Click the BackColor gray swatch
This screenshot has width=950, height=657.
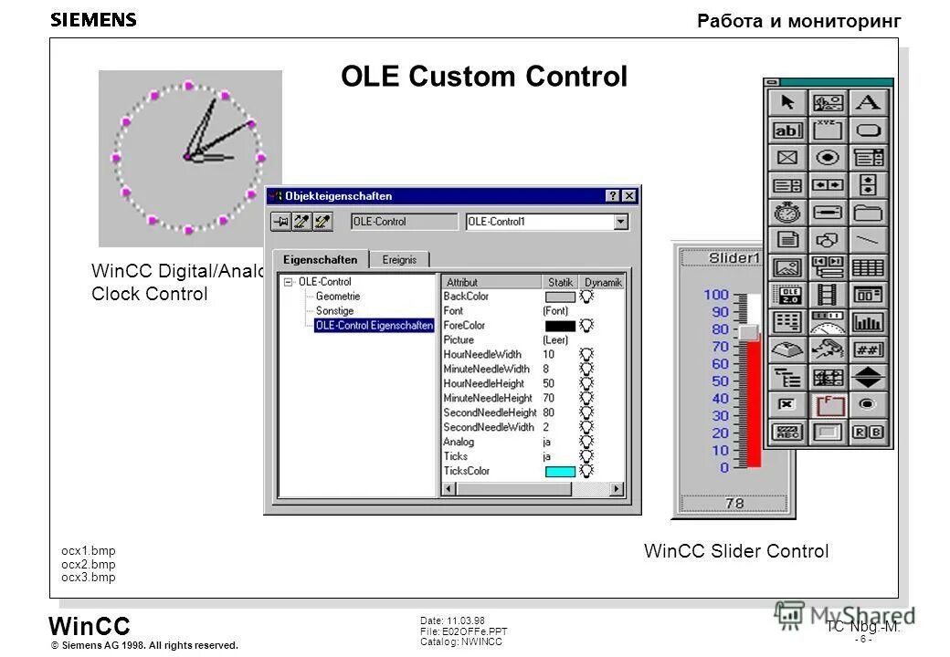(560, 297)
